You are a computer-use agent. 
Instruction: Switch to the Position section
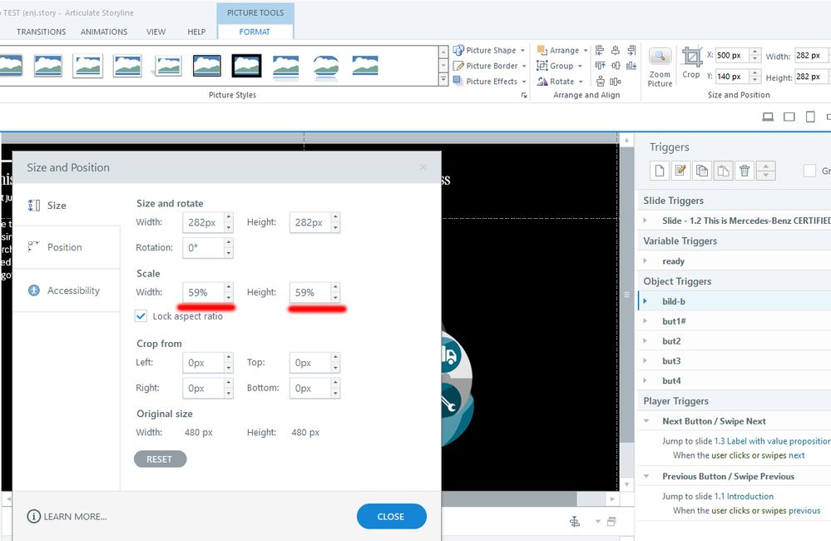point(64,247)
